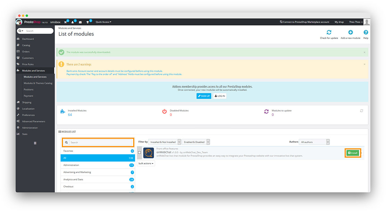View achievements via trophy icon
386x211 pixels.
click(88, 22)
